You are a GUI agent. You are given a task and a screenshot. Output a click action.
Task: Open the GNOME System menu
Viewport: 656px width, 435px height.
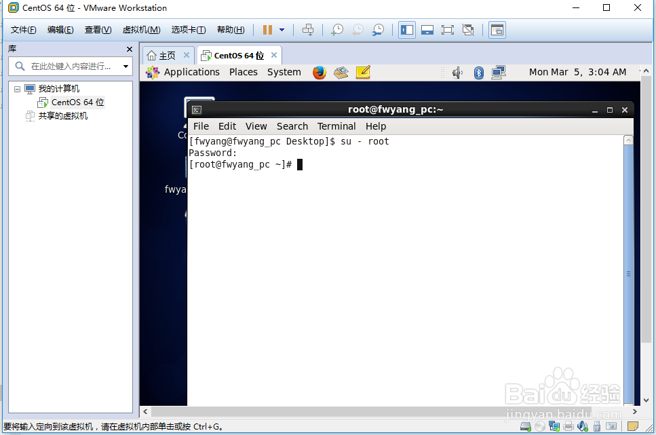[284, 72]
